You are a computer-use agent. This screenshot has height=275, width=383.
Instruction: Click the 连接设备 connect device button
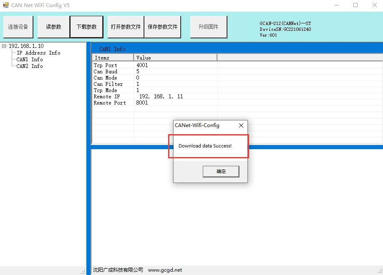click(x=18, y=27)
